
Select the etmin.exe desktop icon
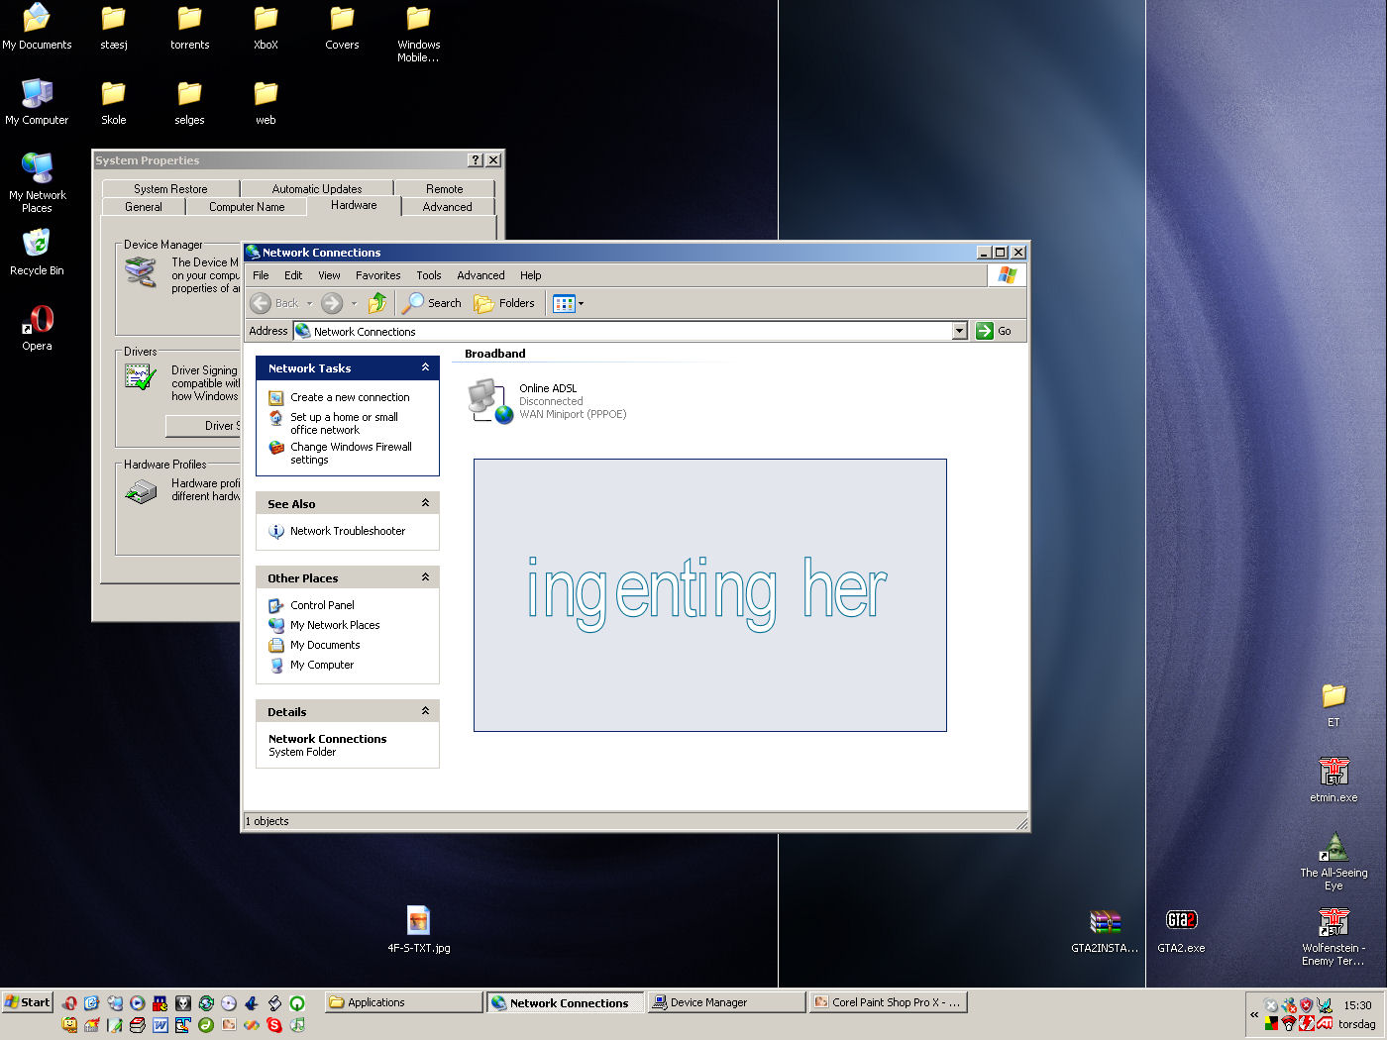pos(1334,780)
